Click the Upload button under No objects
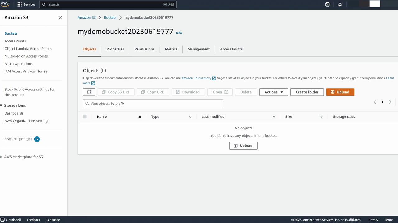The width and height of the screenshot is (398, 223). [243, 146]
